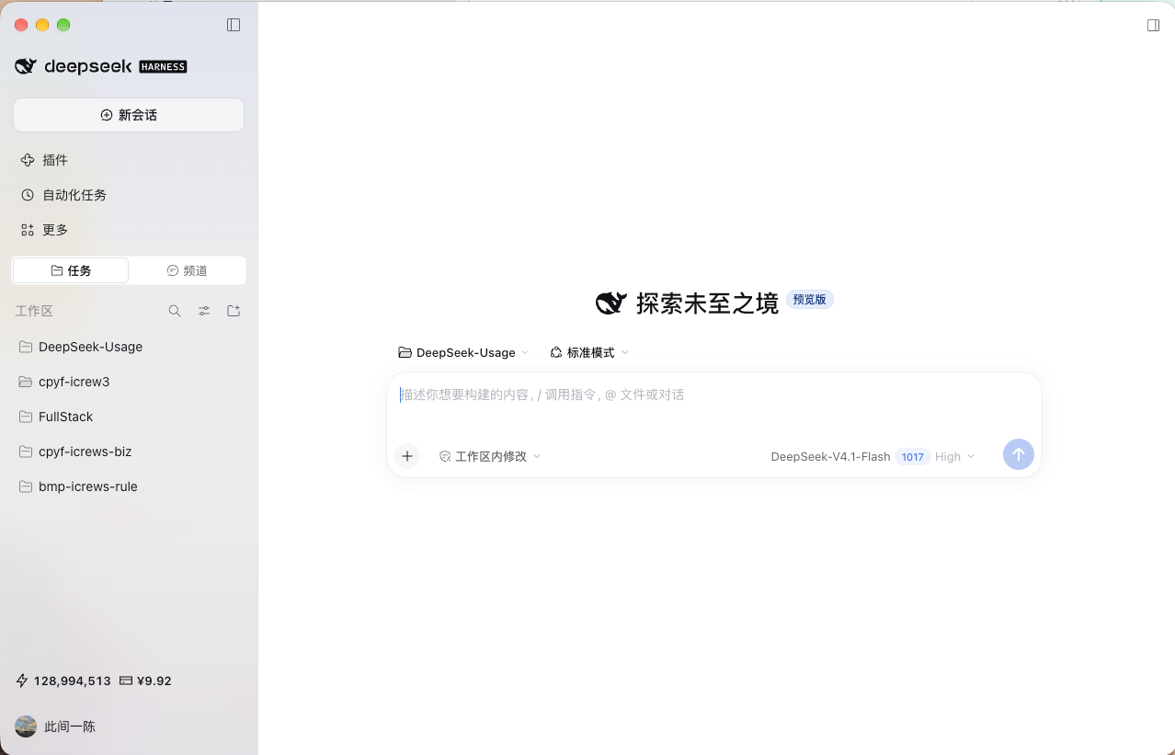
Task: Open the FullStack workspace
Action: (129, 417)
